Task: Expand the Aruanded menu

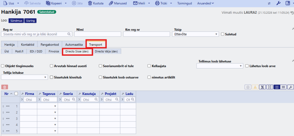Action: [205, 3]
